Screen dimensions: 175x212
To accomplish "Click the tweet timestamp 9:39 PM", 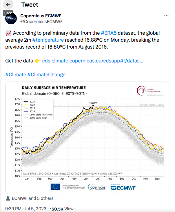I will coord(13,209).
